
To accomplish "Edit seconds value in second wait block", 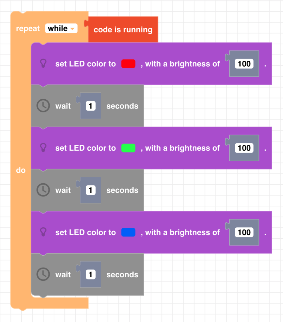I will 90,190.
